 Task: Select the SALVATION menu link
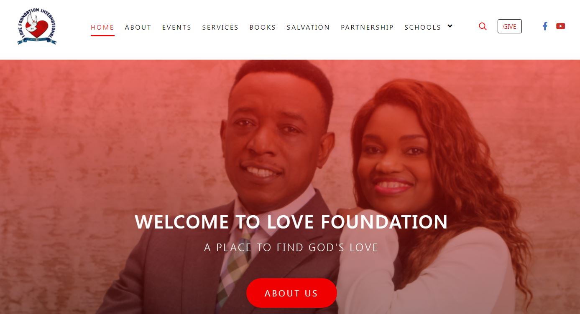(308, 27)
